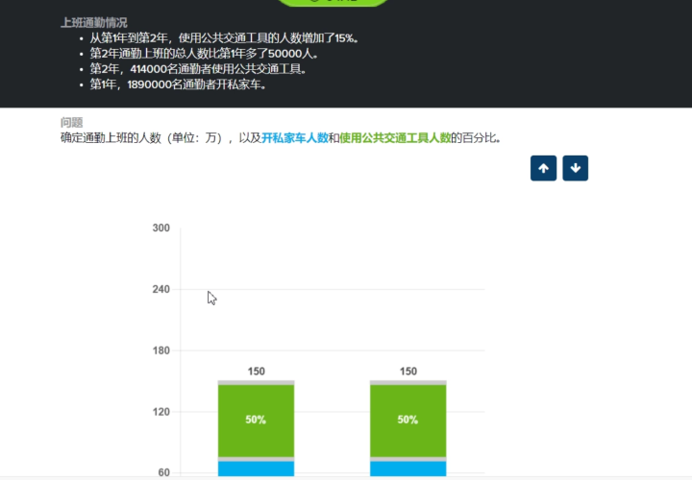Select right bar's gray divider between green and blue
This screenshot has width=692, height=480.
408,459
